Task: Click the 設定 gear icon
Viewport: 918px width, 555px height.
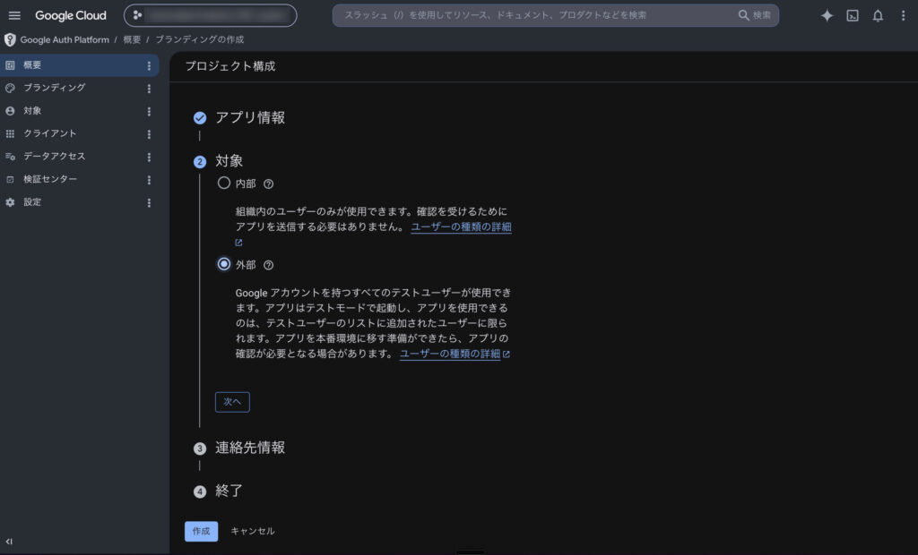Action: (x=10, y=202)
